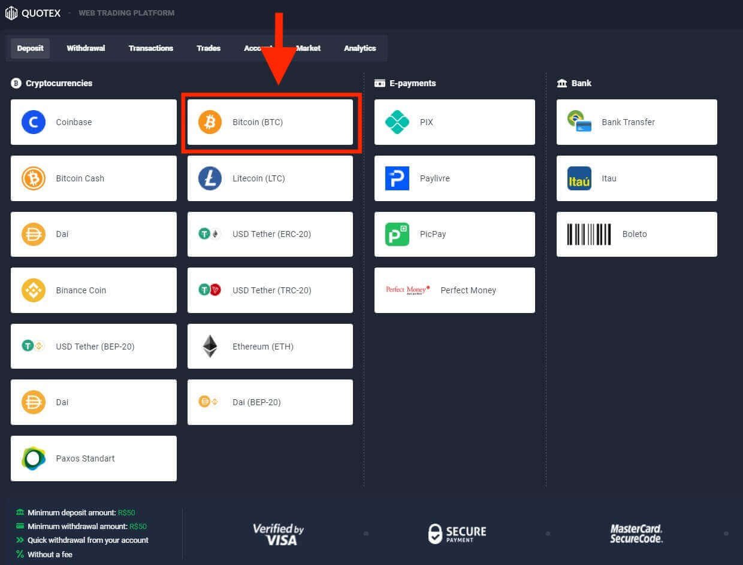Image resolution: width=743 pixels, height=565 pixels.
Task: Go to the Analytics tab
Action: coord(360,48)
